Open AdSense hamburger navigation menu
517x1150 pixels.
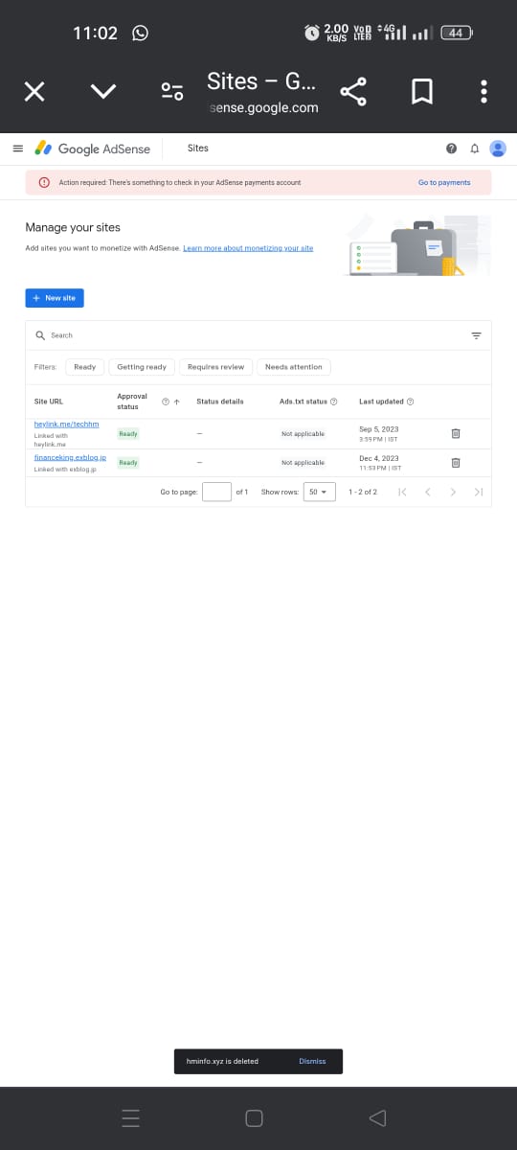[x=17, y=149]
